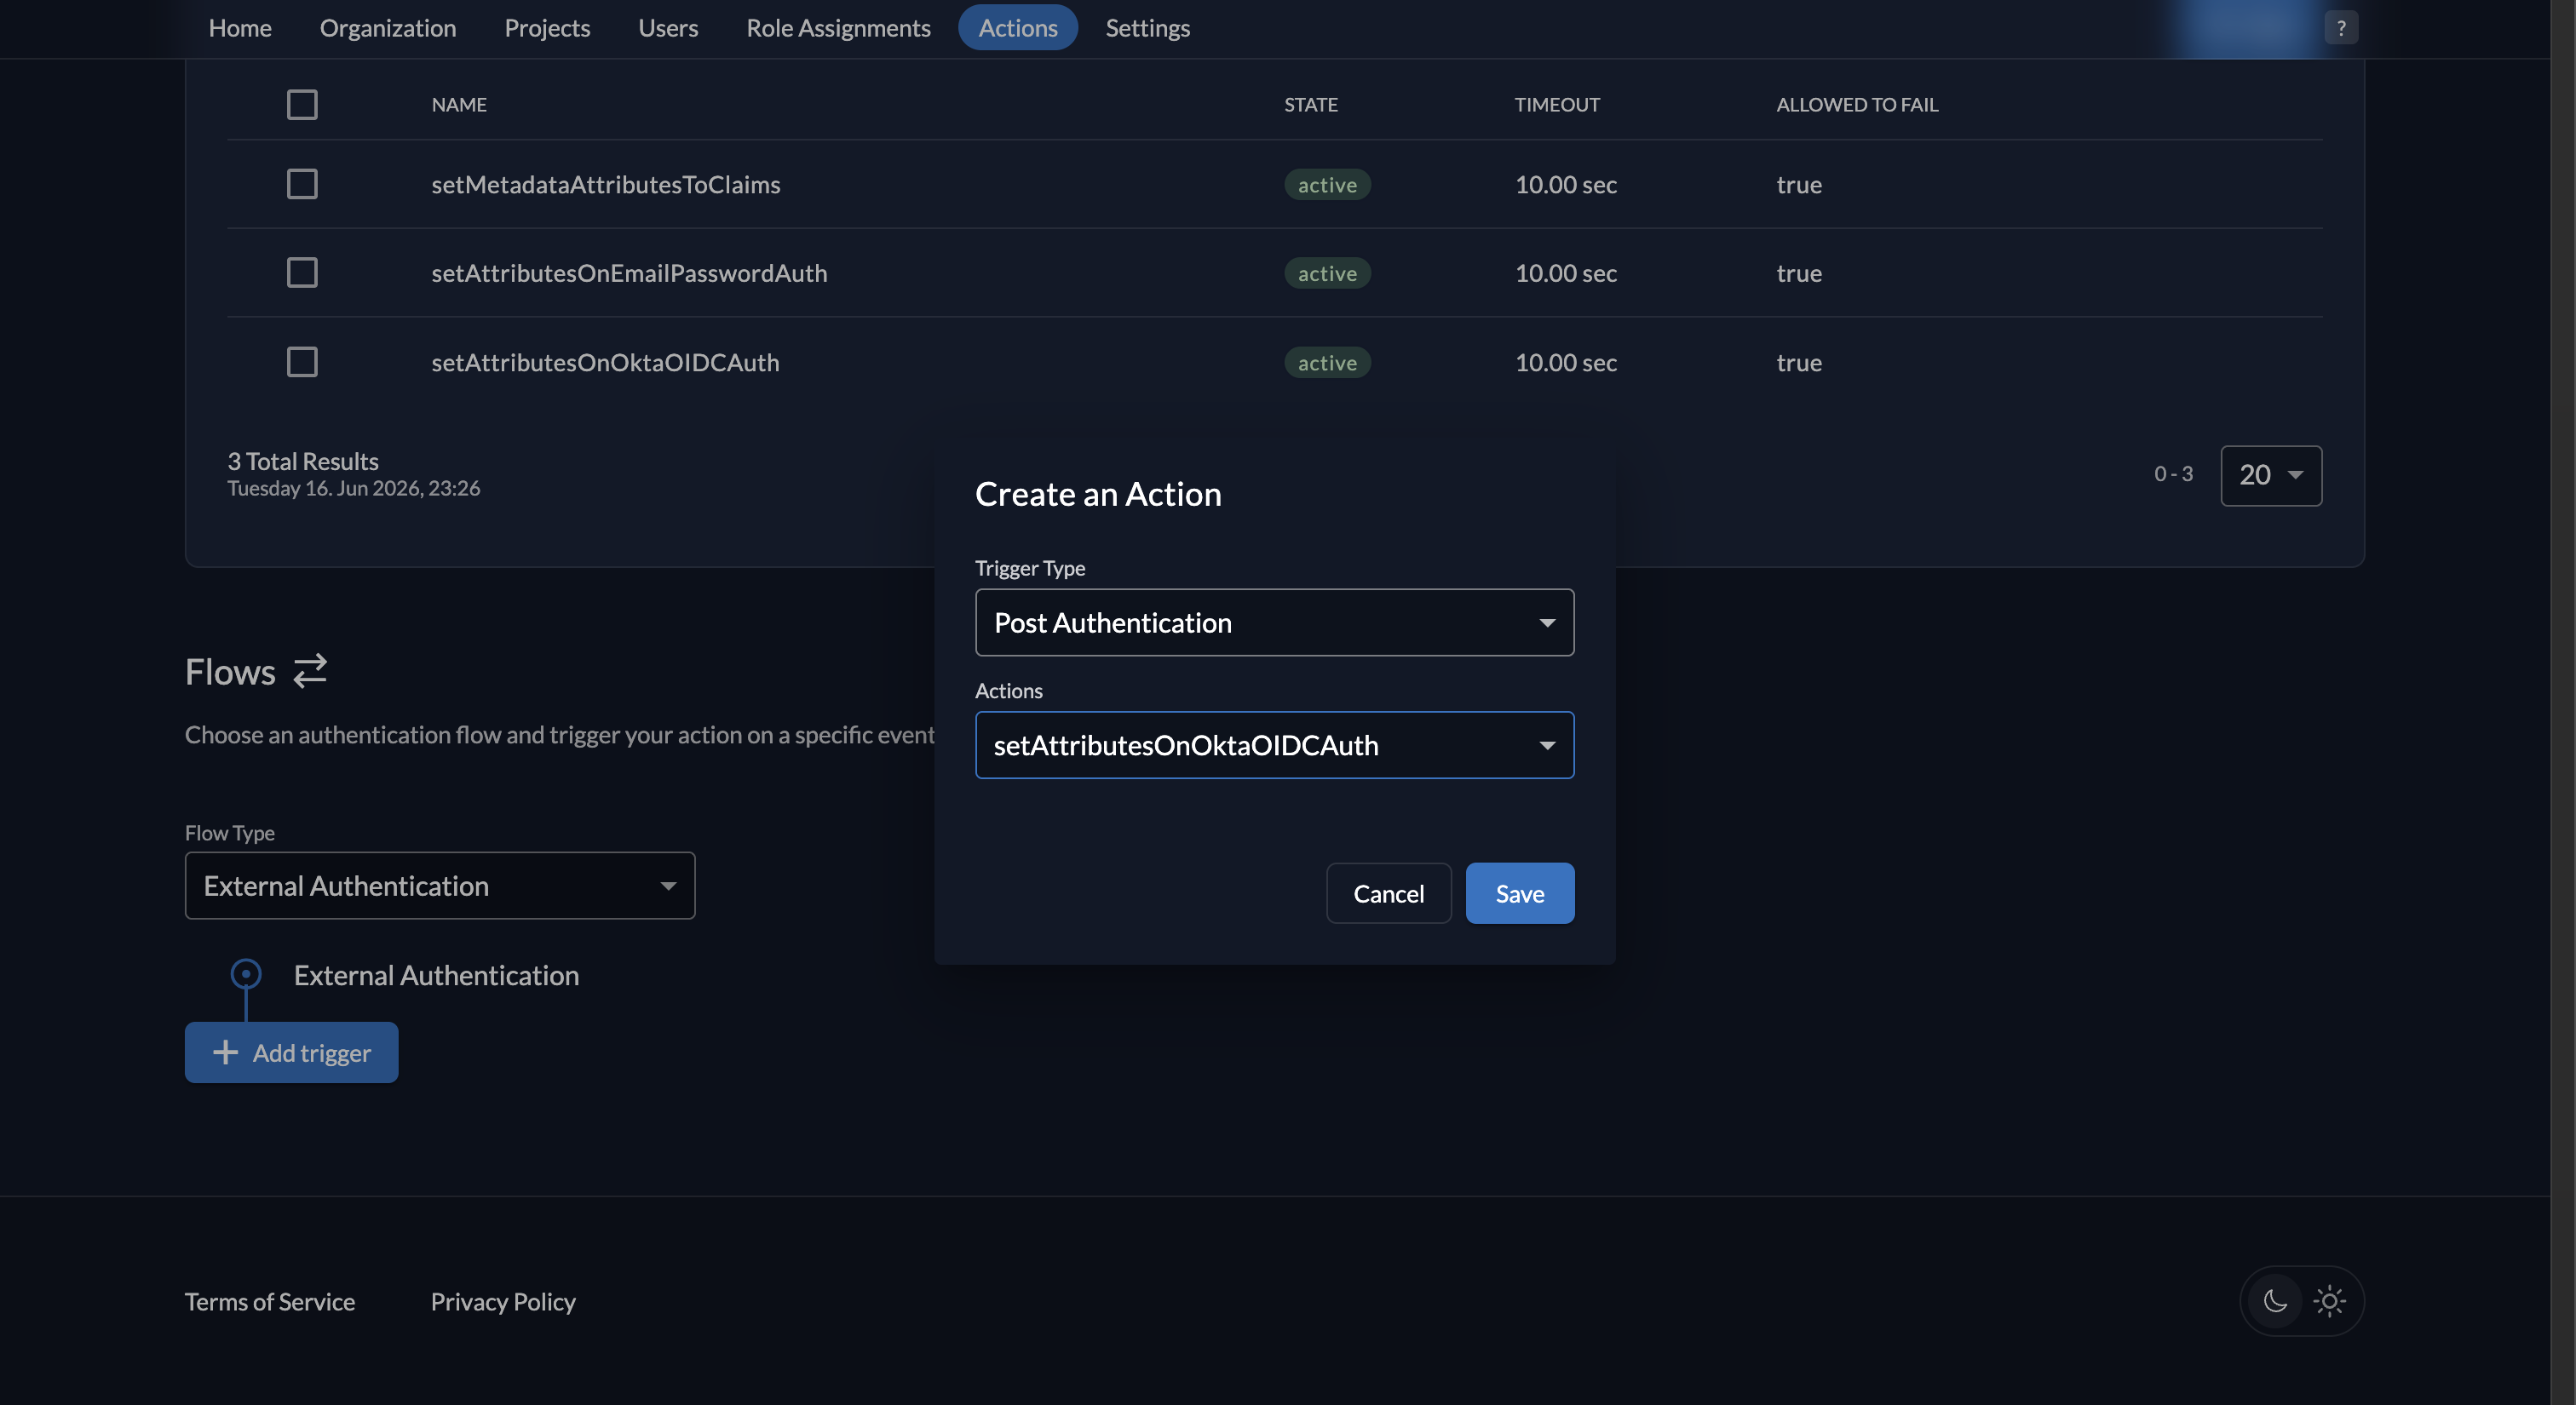
Task: Click the ALLOWED TO FAIL column header
Action: click(x=1856, y=104)
